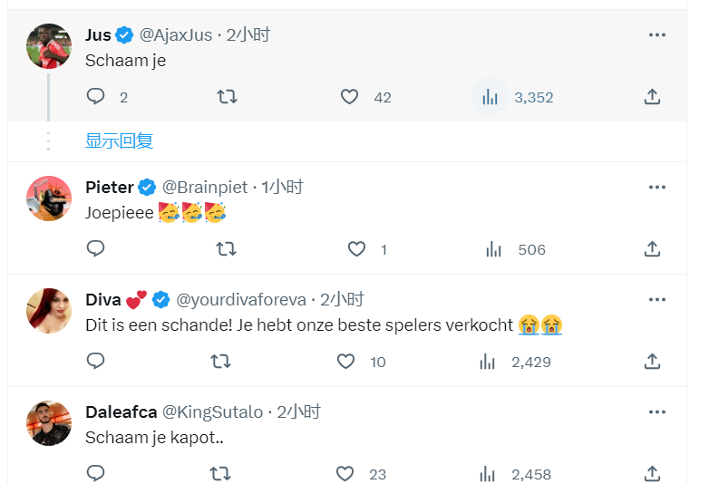The height and width of the screenshot is (484, 709).
Task: Open the @yourdivaforeva profile handle
Action: coord(242,300)
